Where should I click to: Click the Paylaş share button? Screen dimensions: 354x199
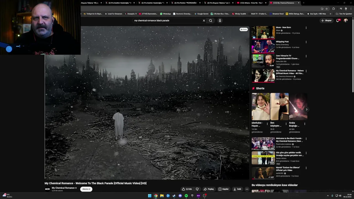coord(209,189)
